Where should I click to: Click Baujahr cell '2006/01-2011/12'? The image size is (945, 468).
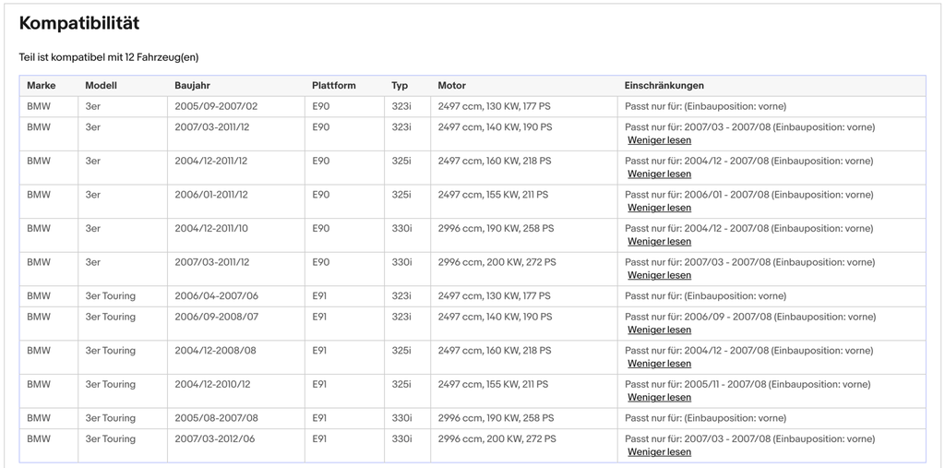click(x=211, y=195)
